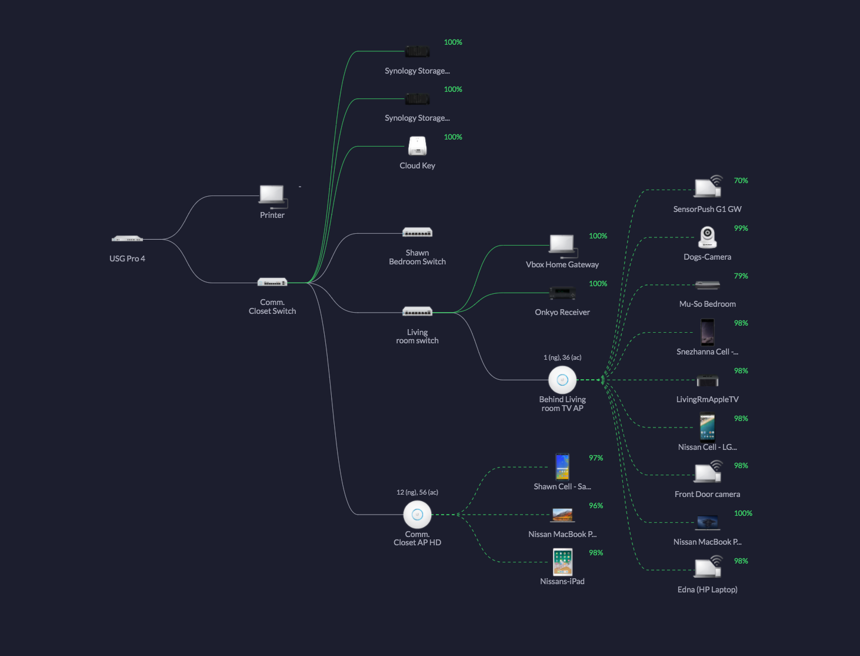Click the Dogs-Camera icon
860x656 pixels.
click(707, 237)
